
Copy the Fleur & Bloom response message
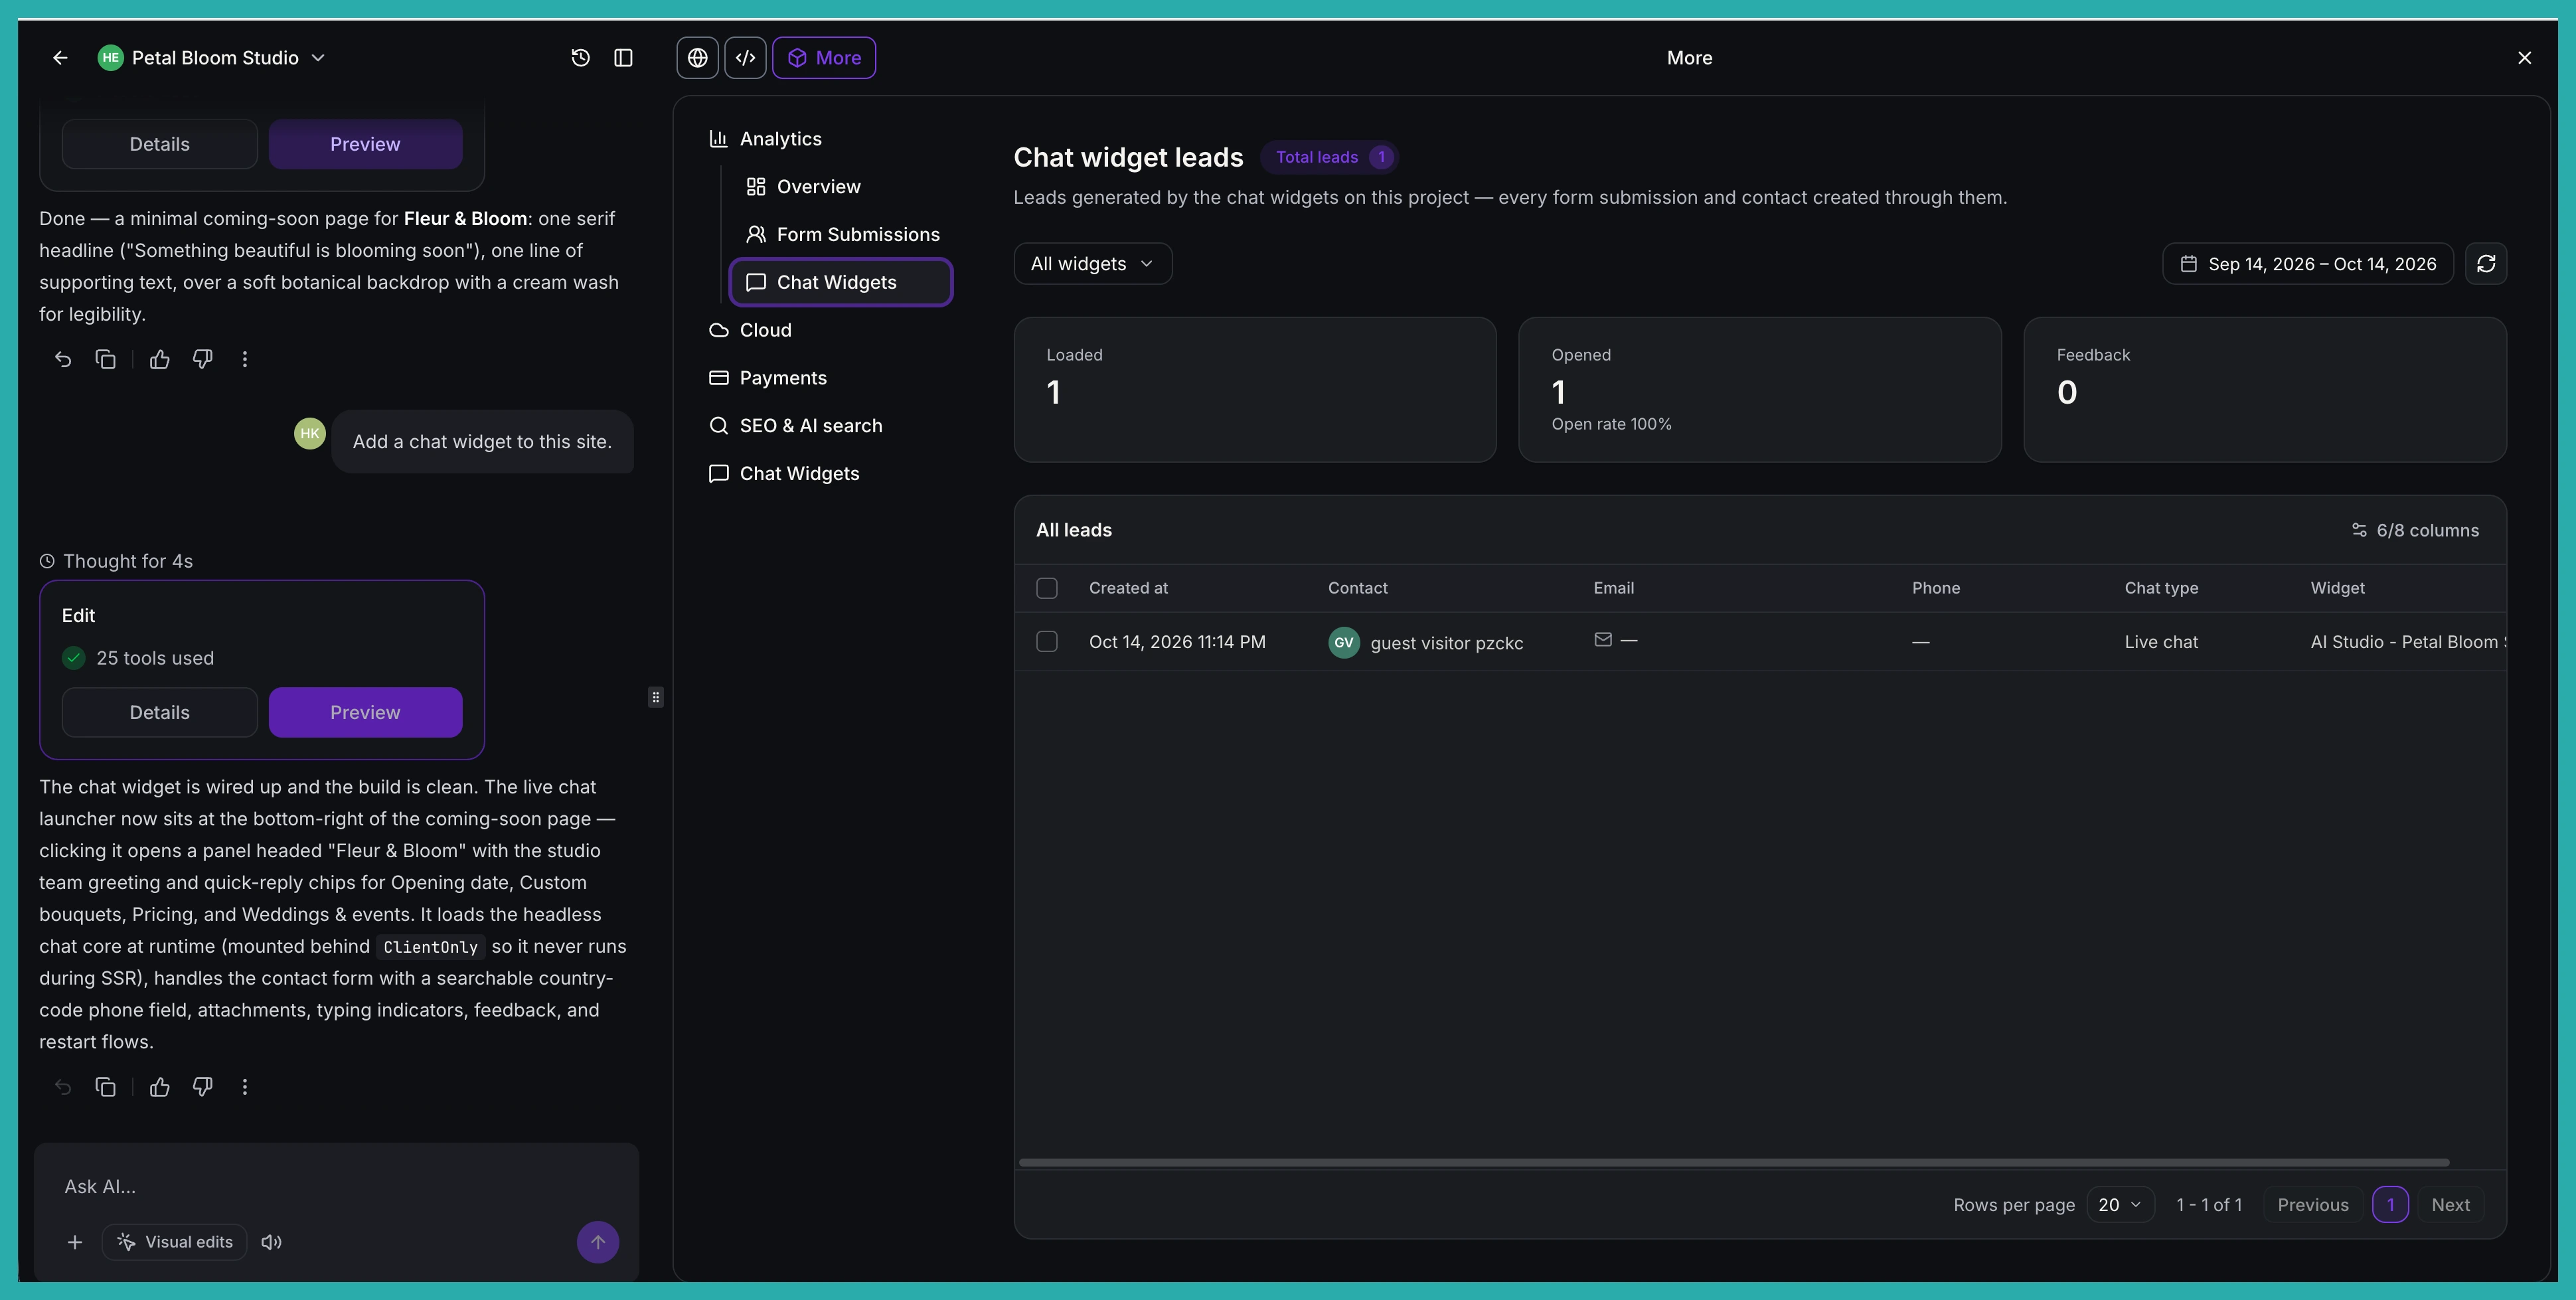(105, 359)
